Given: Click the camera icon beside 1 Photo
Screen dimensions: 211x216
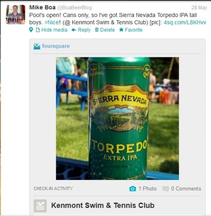Looking at the screenshot, I should pyautogui.click(x=132, y=189).
